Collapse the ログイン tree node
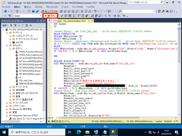 click(10, 49)
